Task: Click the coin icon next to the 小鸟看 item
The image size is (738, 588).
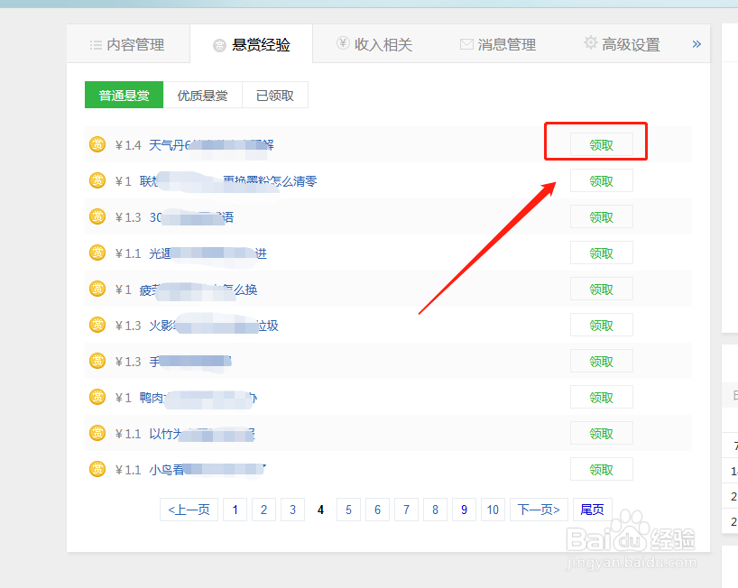Action: click(97, 469)
